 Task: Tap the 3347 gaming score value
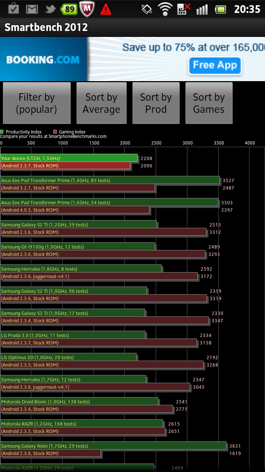point(218,321)
